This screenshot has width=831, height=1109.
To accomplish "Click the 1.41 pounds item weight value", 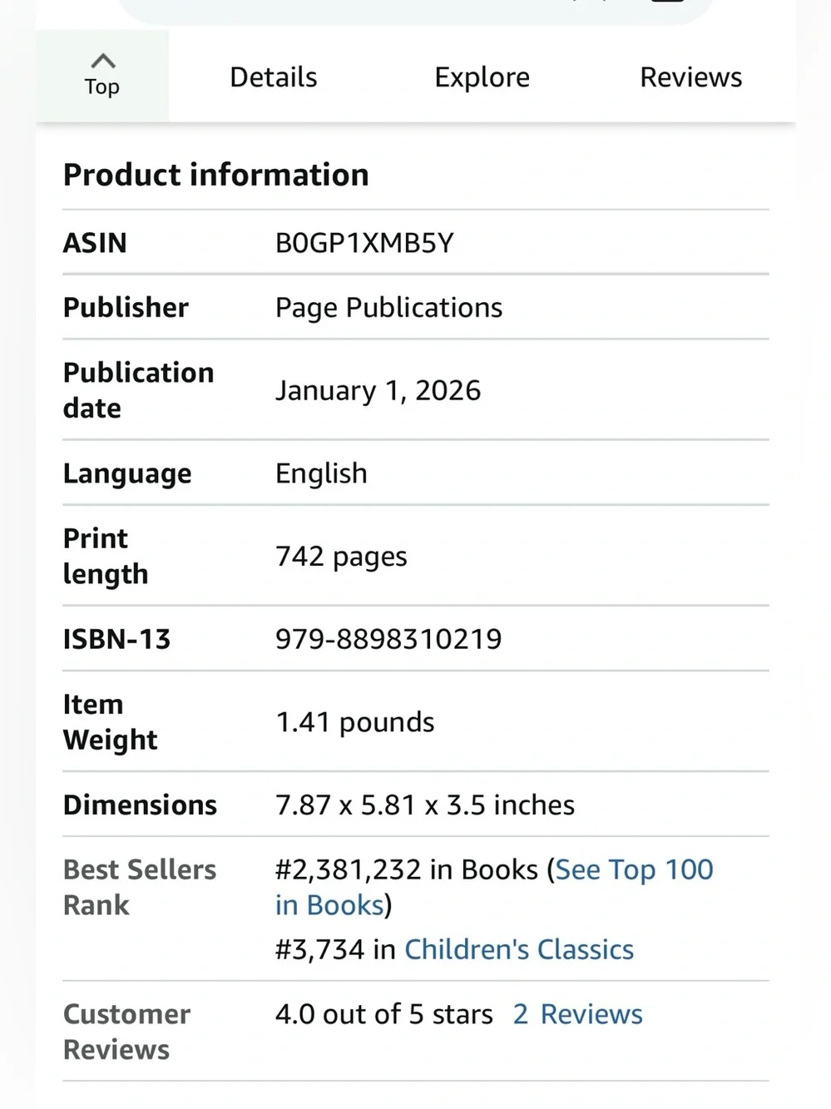I will (355, 721).
